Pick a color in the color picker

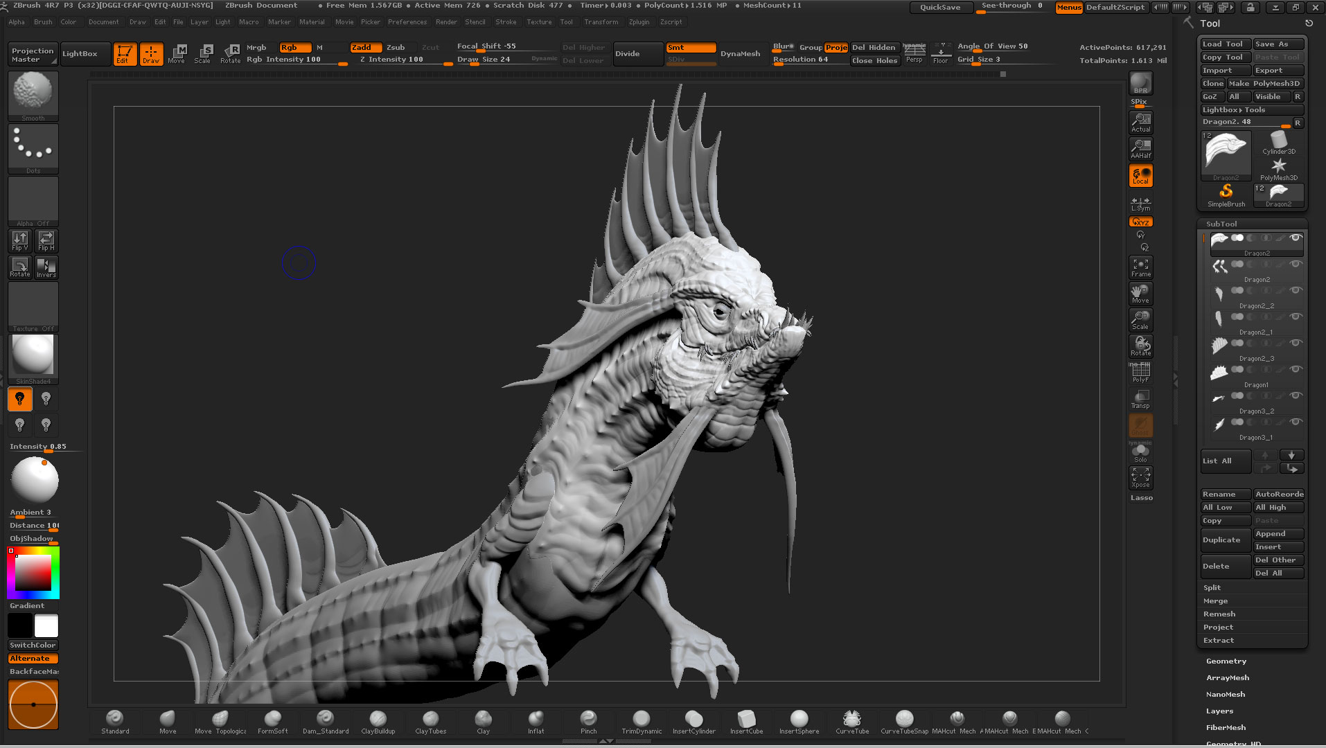pos(33,573)
